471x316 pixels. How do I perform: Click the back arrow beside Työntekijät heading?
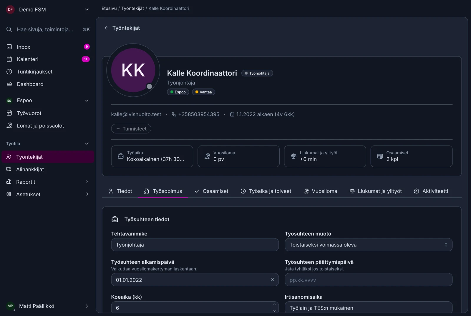107,28
